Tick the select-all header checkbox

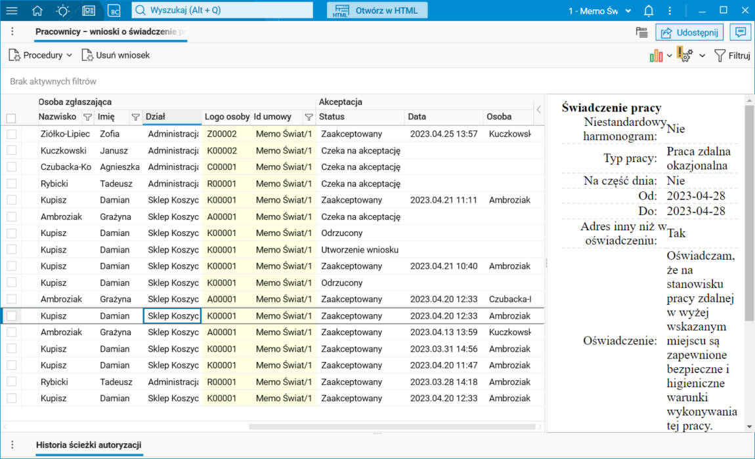11,118
